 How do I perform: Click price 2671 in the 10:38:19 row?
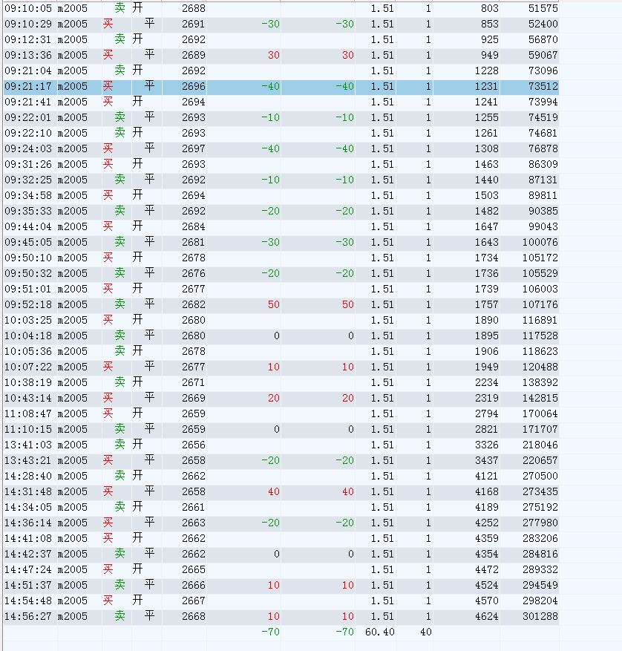point(193,382)
